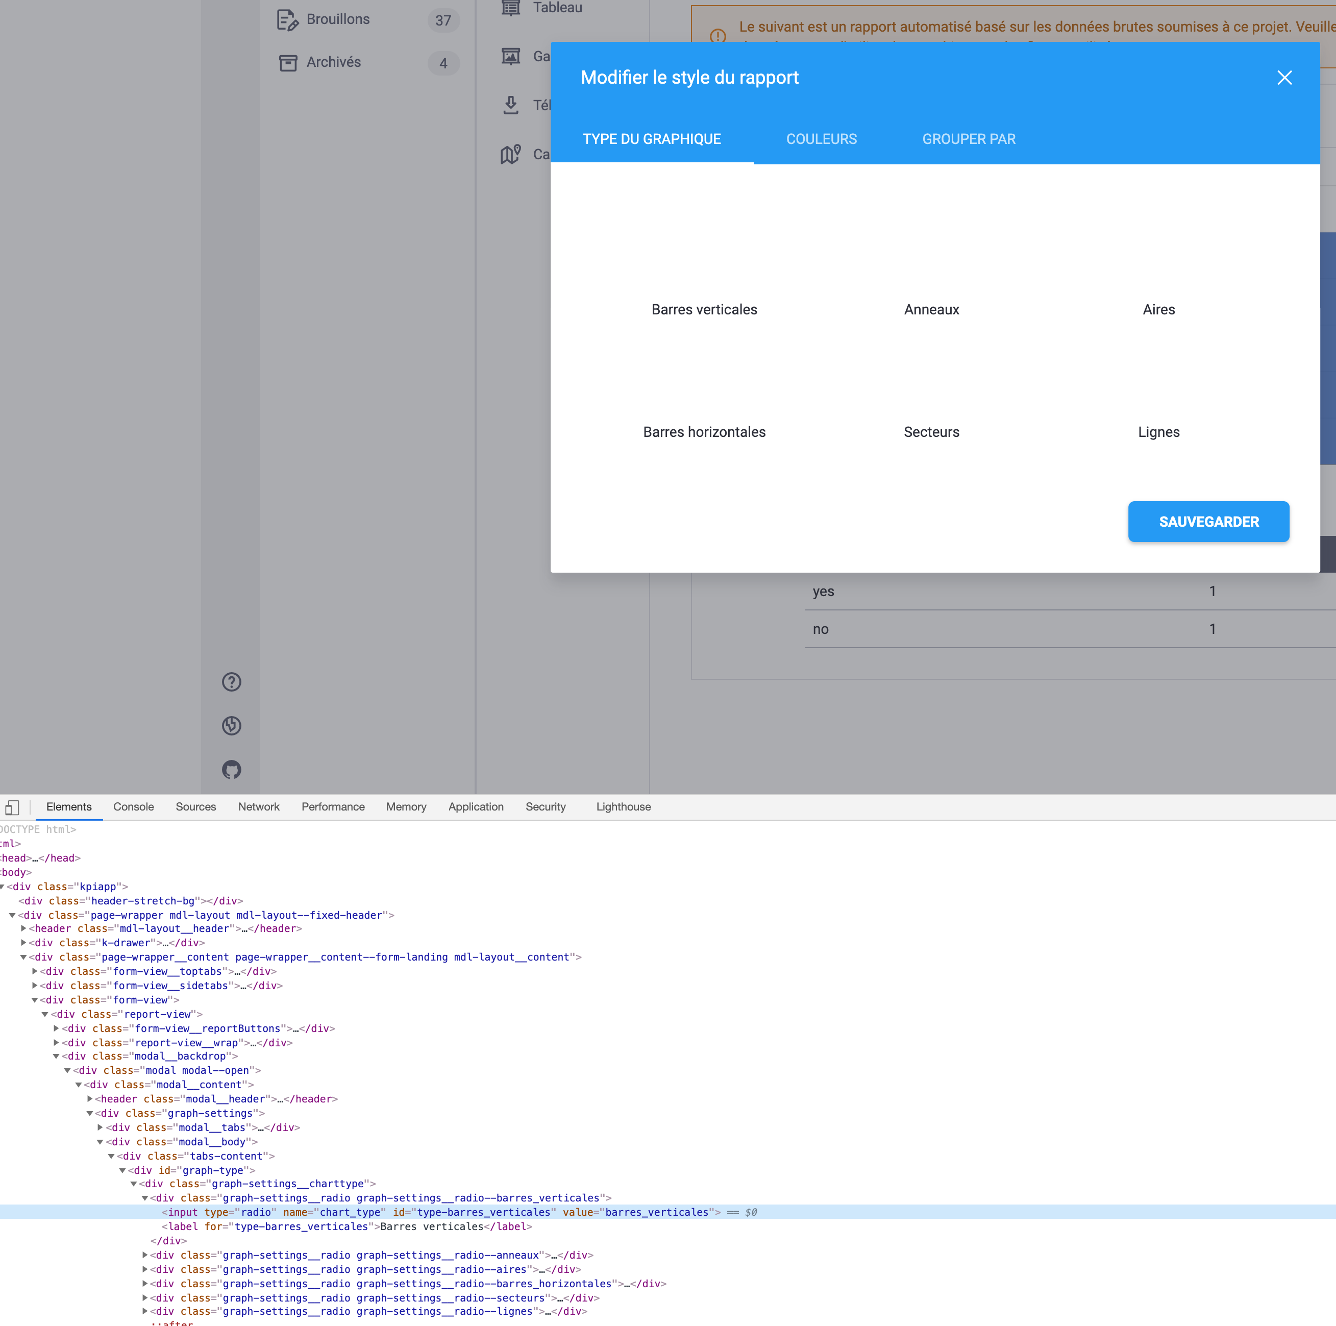Expand the mdl-layout__header element

click(23, 928)
